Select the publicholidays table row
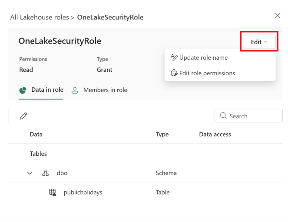This screenshot has height=222, width=288. click(x=145, y=192)
